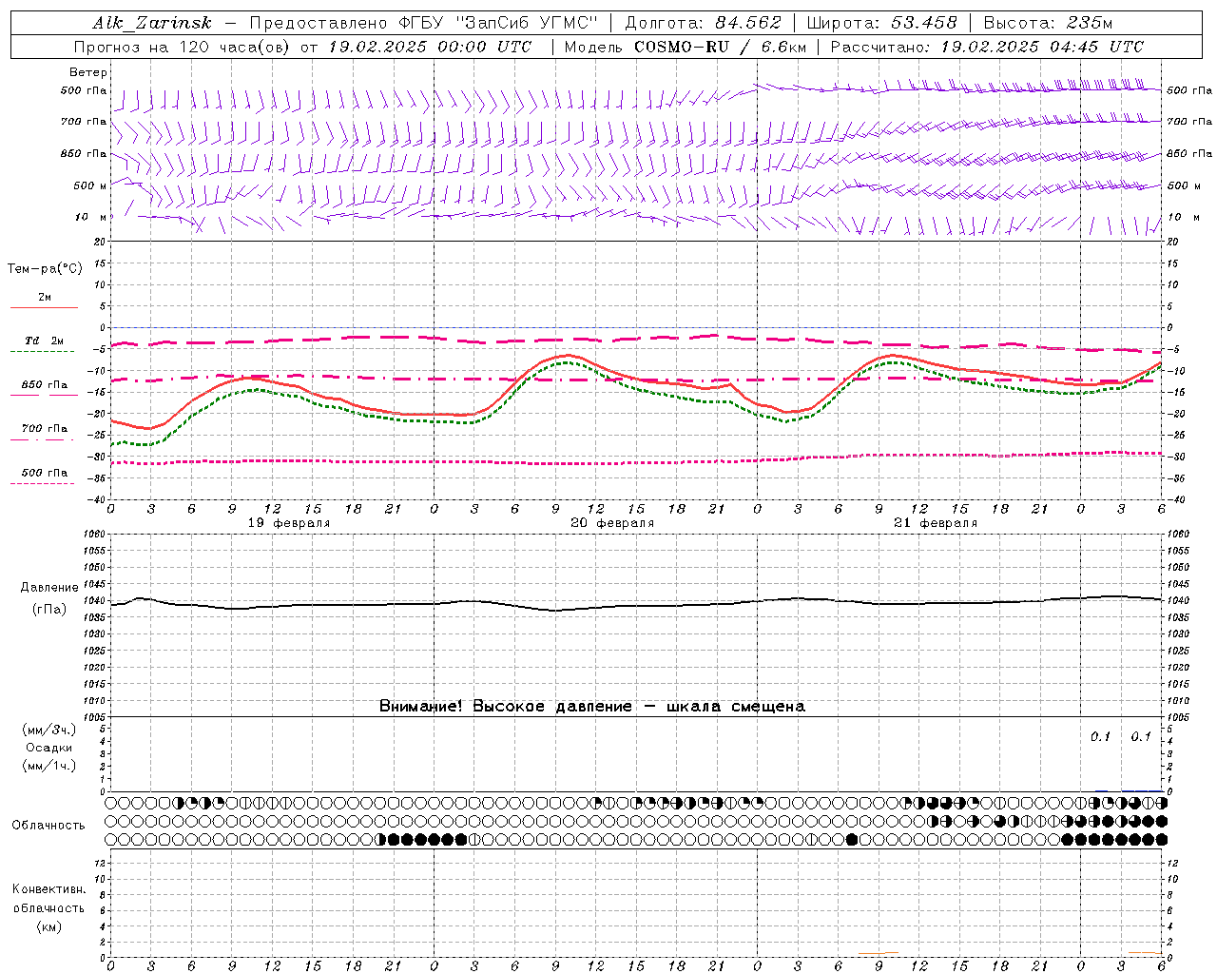Click the (мм/1ч.) precipitation unit label
This screenshot has width=1217, height=974.
point(49,766)
